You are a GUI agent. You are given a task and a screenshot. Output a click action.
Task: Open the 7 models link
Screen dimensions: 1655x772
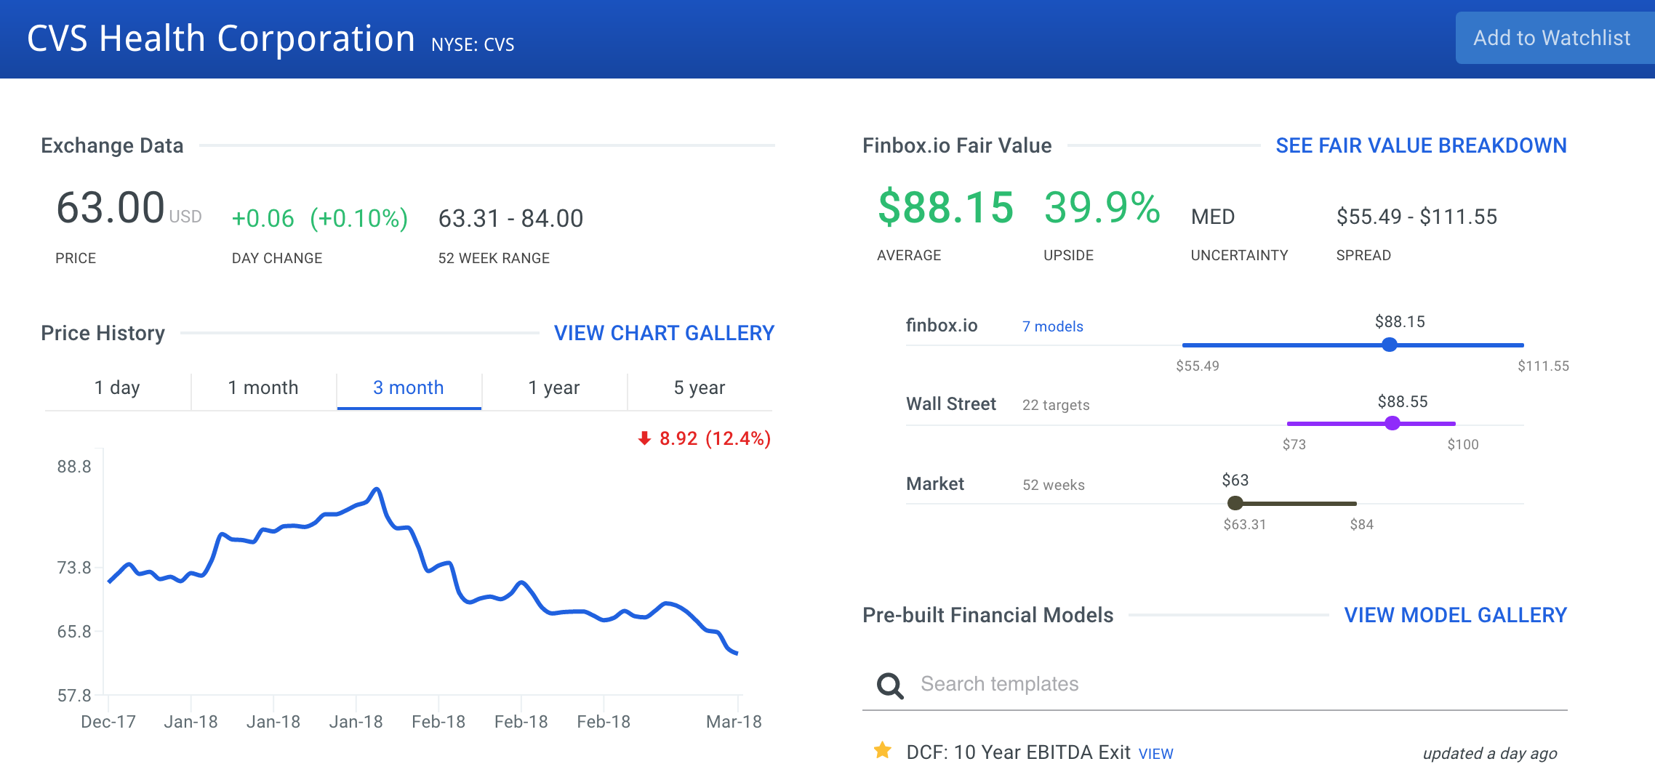(1053, 326)
